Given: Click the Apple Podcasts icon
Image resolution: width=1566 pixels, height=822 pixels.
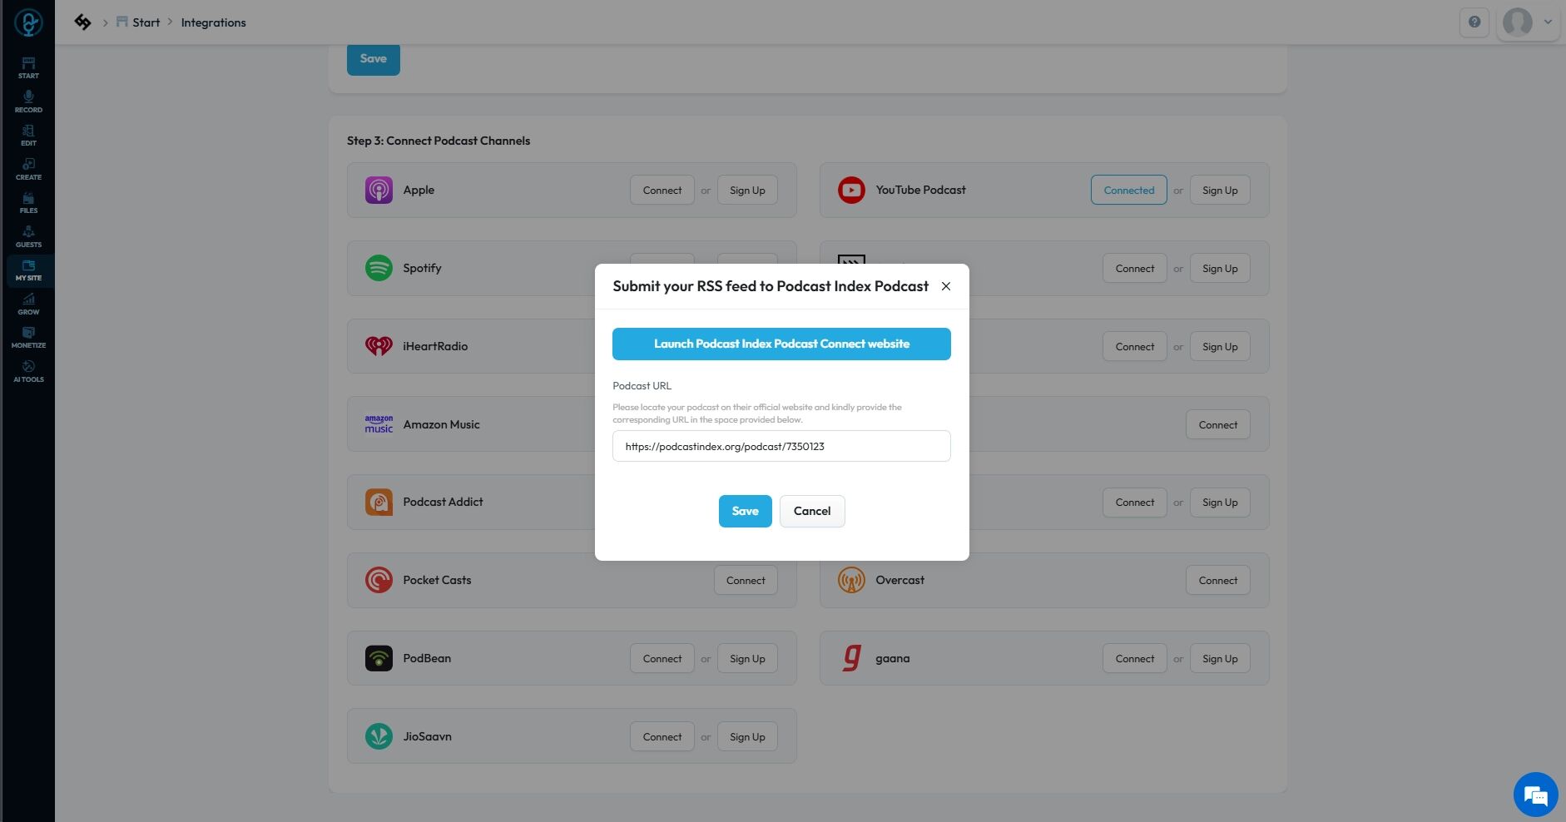Looking at the screenshot, I should (x=379, y=190).
